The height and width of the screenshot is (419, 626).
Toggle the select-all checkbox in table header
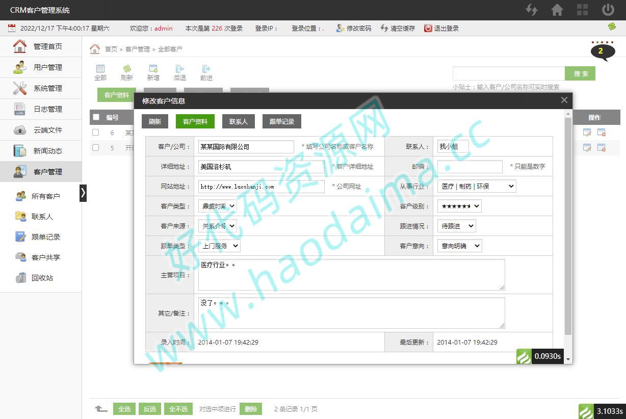[x=96, y=117]
